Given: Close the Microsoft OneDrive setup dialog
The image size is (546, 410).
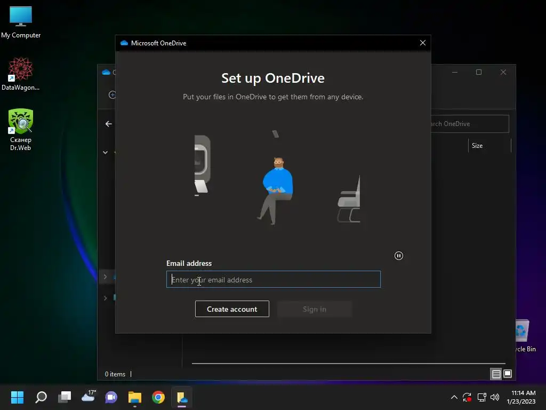Looking at the screenshot, I should point(423,43).
